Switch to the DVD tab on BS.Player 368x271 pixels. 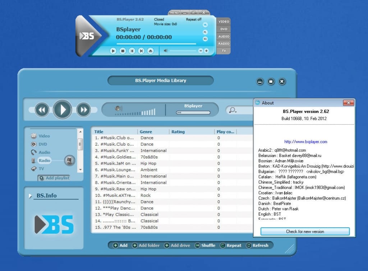[x=224, y=29]
